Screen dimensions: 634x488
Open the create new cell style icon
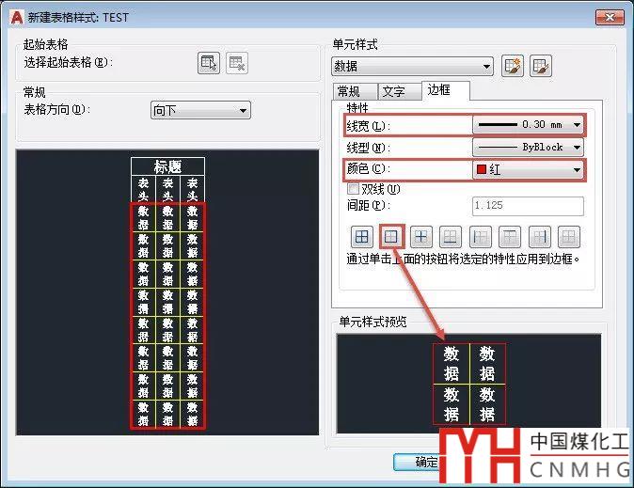[513, 66]
